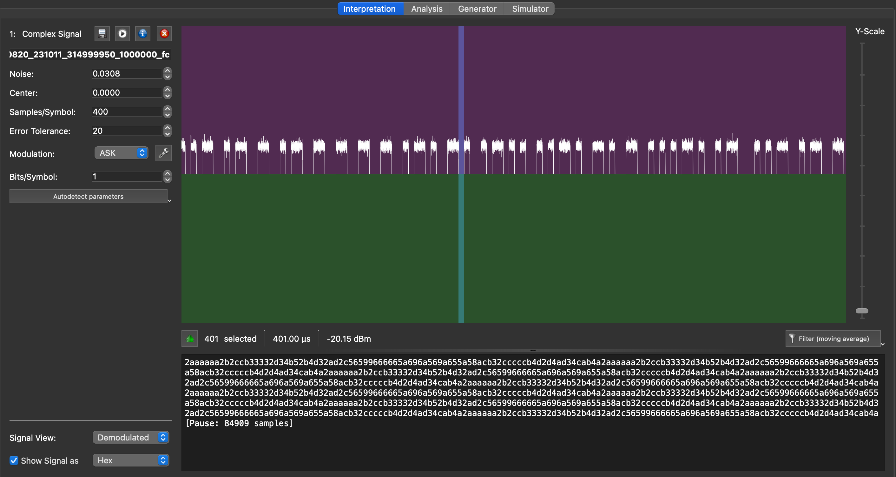Switch to the Simulator tab

[x=530, y=9]
